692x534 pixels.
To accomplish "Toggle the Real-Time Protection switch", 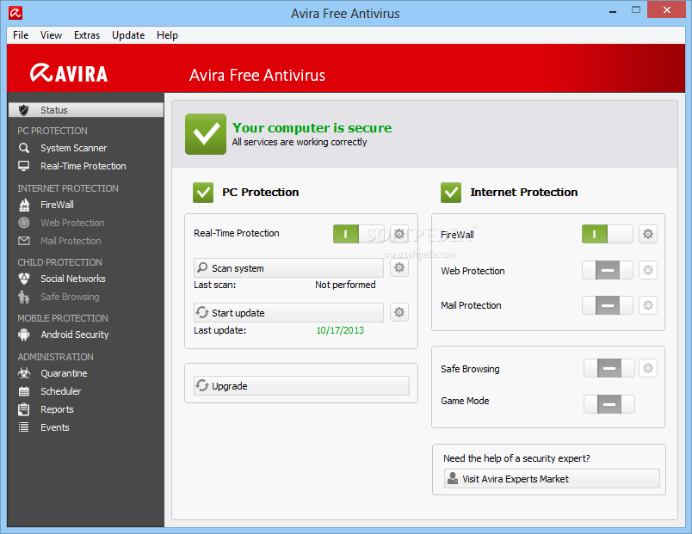I will tap(358, 234).
